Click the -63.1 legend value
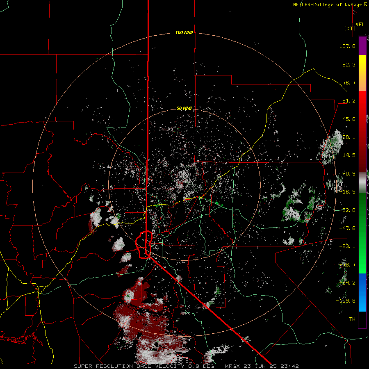The height and width of the screenshot is (369, 369). click(347, 246)
